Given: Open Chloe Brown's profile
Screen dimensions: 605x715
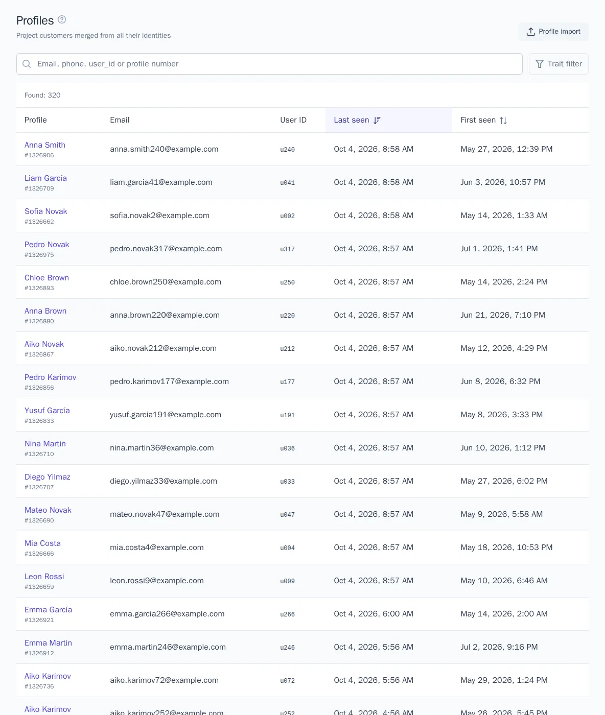Looking at the screenshot, I should coord(46,278).
